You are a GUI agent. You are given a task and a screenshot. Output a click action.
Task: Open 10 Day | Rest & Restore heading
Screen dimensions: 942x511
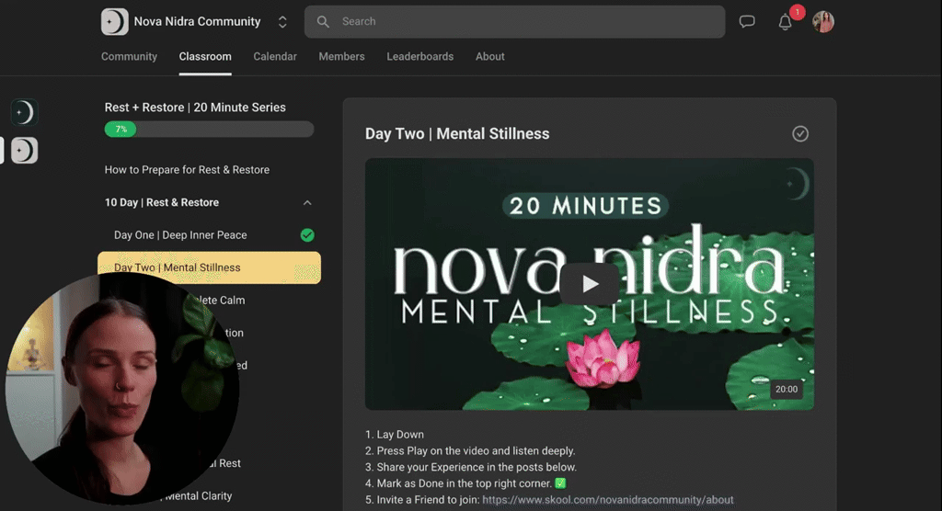162,202
